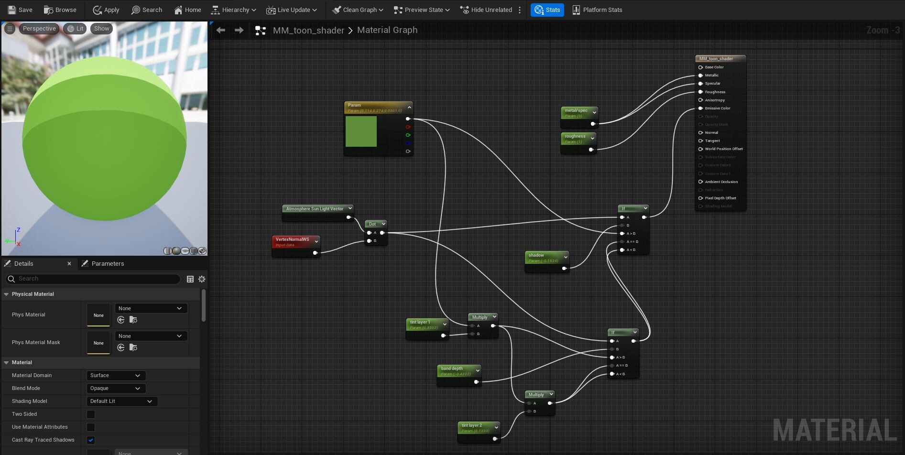Screen dimensions: 905x455
Task: Open Search from the toolbar
Action: point(147,10)
